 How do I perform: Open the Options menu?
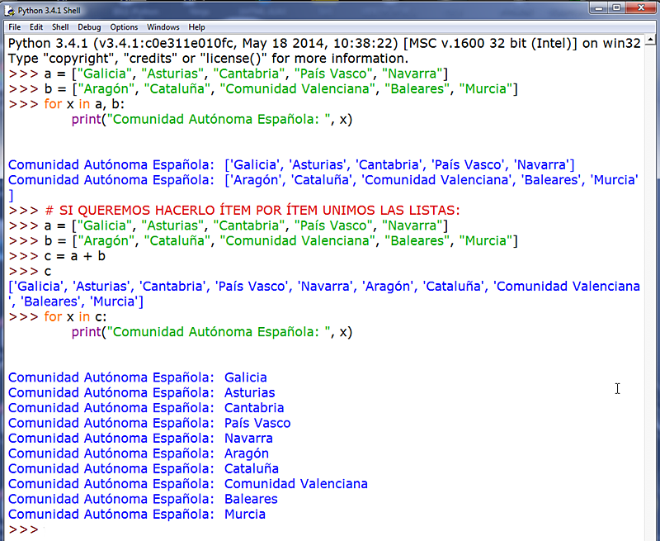(124, 26)
